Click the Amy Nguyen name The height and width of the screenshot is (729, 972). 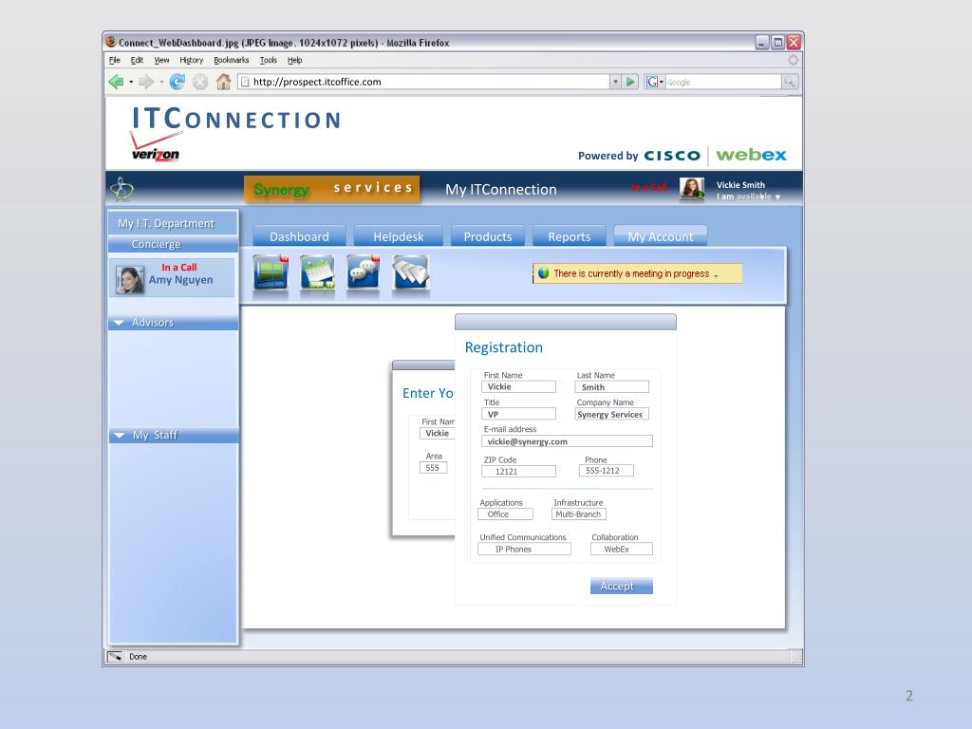(x=181, y=280)
